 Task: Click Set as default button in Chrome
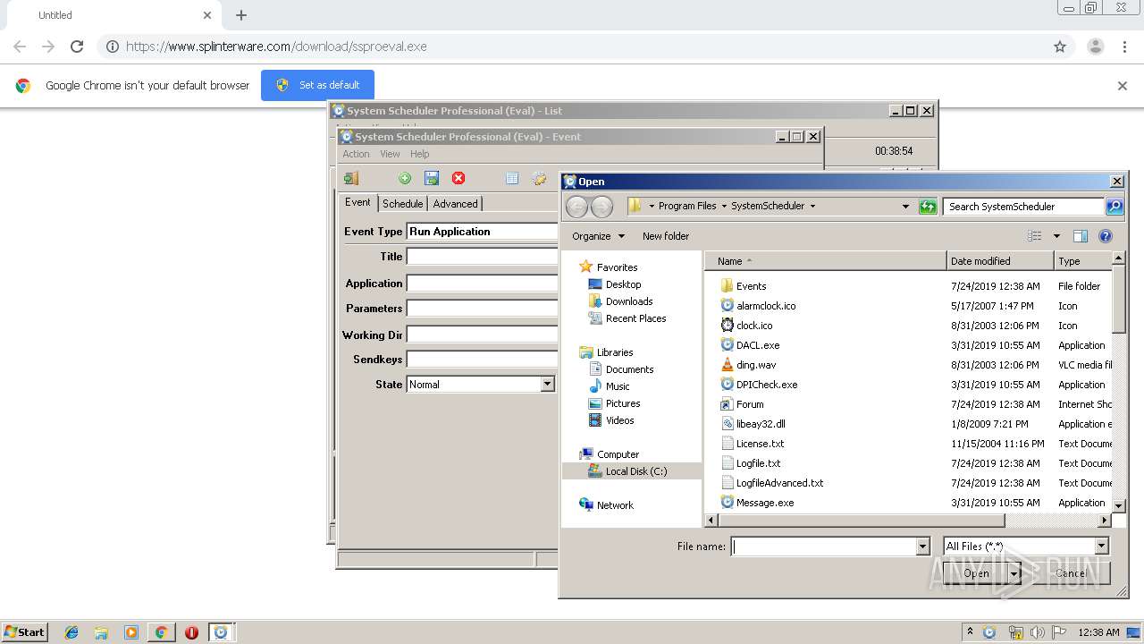point(317,85)
